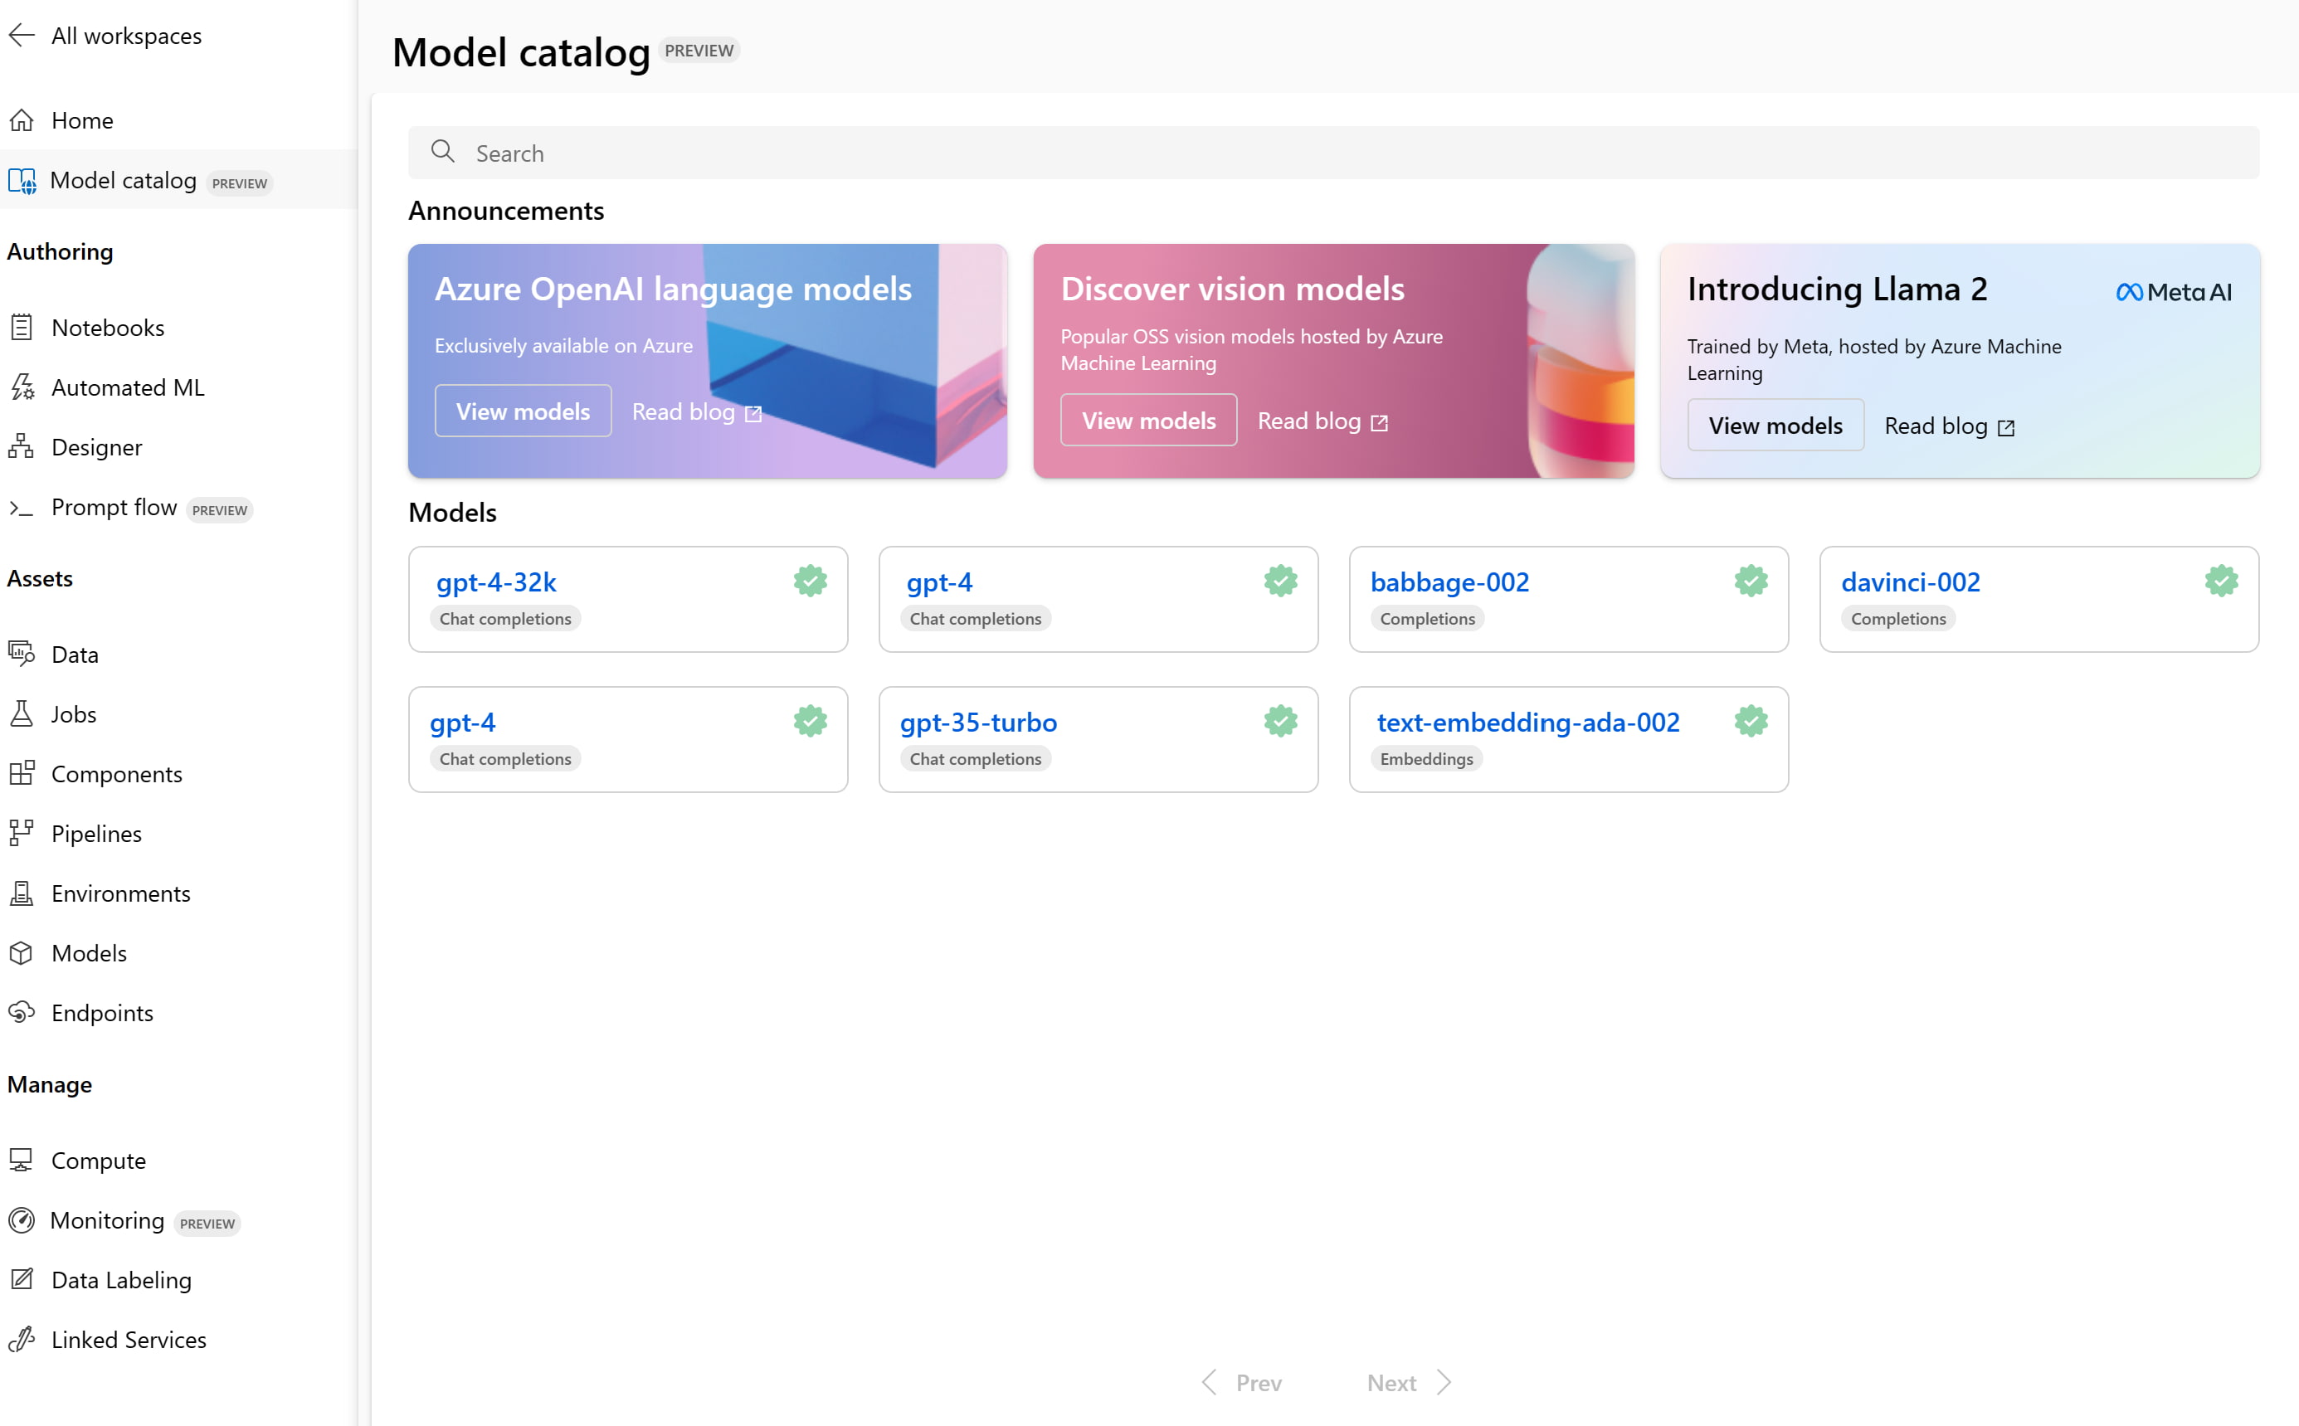This screenshot has width=2299, height=1426.
Task: Click verified badge on text-embedding-ada-002
Action: tap(1751, 719)
